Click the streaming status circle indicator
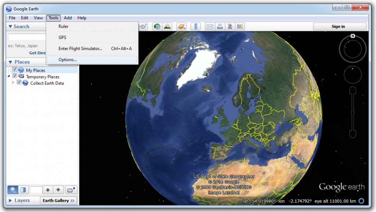The image size is (376, 212). tap(361, 201)
